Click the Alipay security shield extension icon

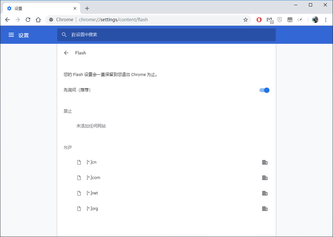coord(280,20)
